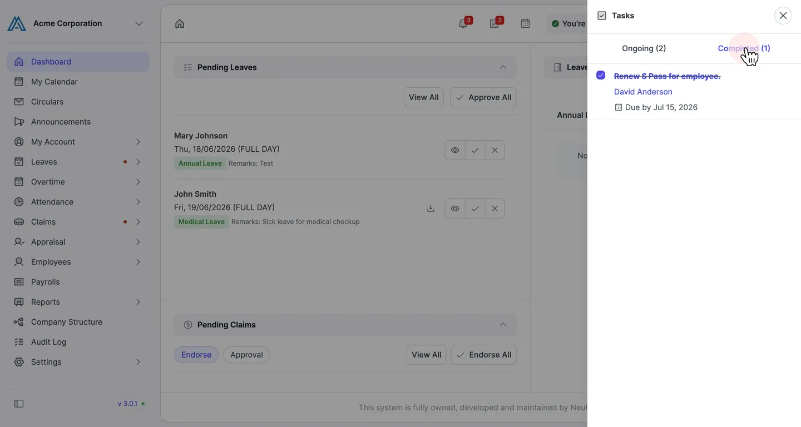Open Acme Corporation company dropdown
The width and height of the screenshot is (801, 427).
[139, 23]
